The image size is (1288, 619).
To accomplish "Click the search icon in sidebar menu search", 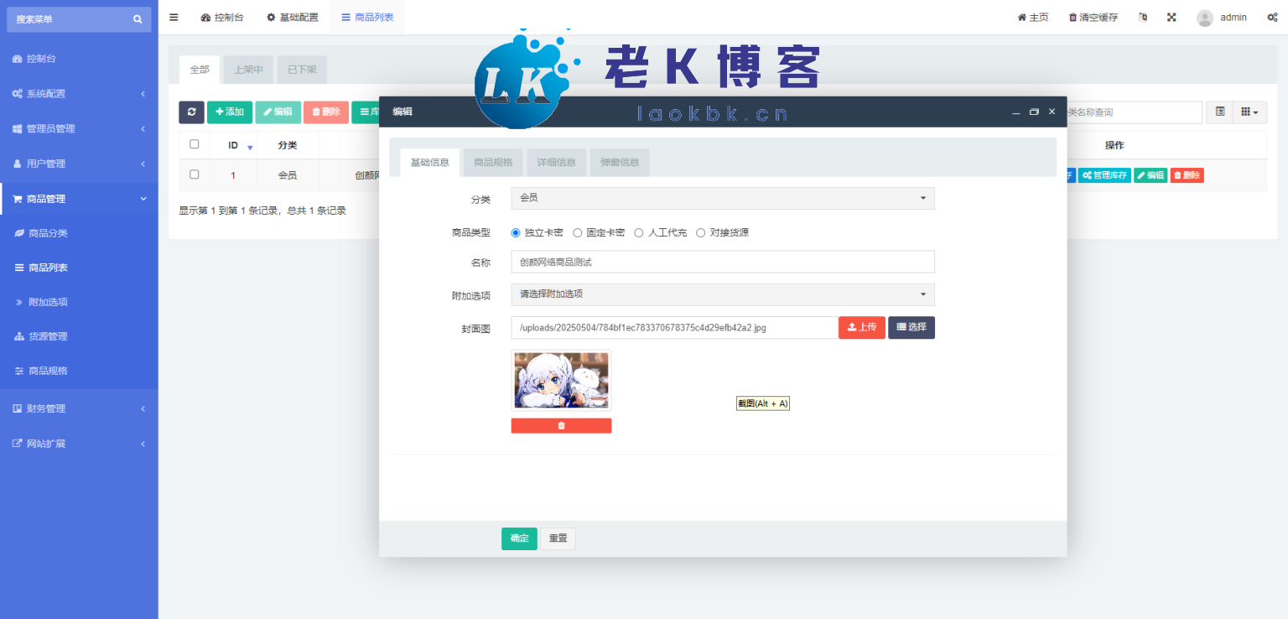I will point(138,19).
